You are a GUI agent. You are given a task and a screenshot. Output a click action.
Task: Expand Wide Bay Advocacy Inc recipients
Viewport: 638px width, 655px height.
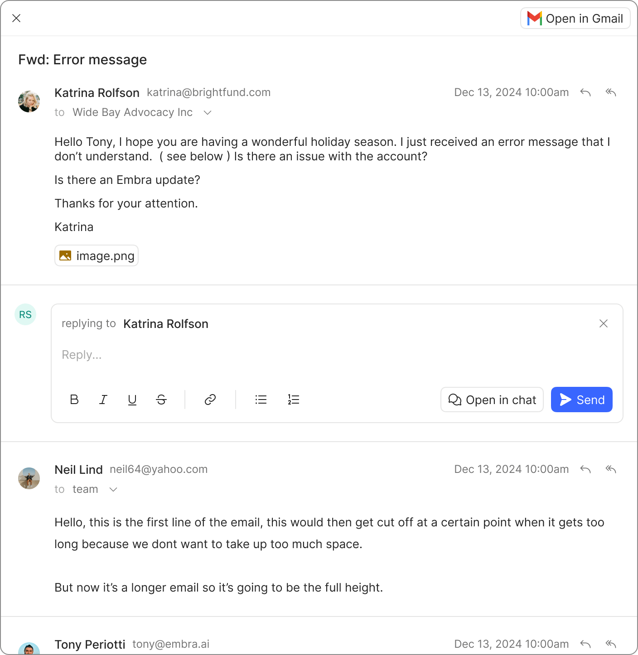[208, 112]
